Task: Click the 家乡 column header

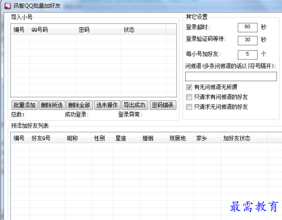Action: tap(207, 138)
